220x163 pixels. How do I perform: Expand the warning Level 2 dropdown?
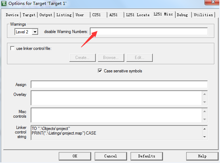click(x=35, y=32)
